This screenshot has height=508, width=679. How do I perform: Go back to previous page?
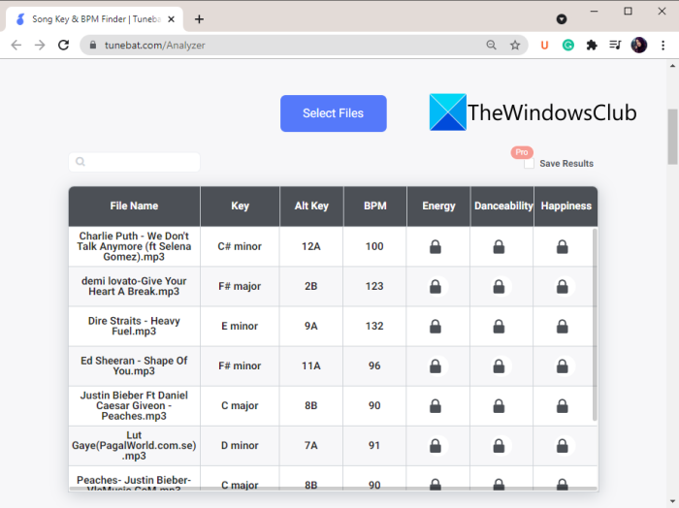(x=16, y=45)
